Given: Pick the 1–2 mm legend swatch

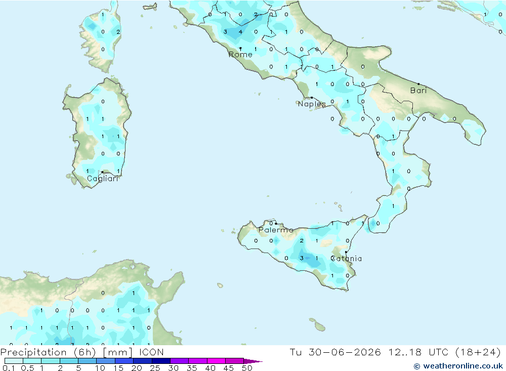Looking at the screenshot, I should (x=51, y=361).
